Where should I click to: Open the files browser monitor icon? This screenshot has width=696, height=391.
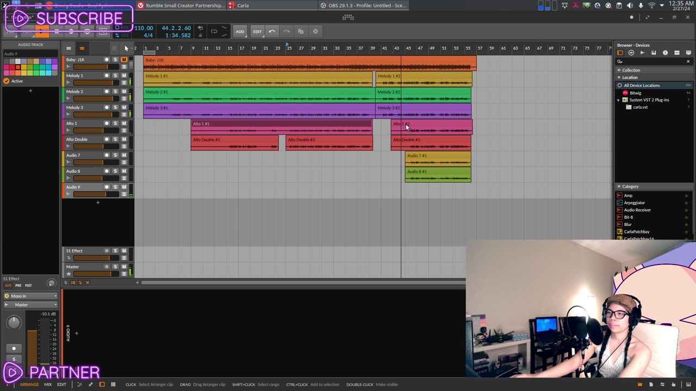coord(688,53)
